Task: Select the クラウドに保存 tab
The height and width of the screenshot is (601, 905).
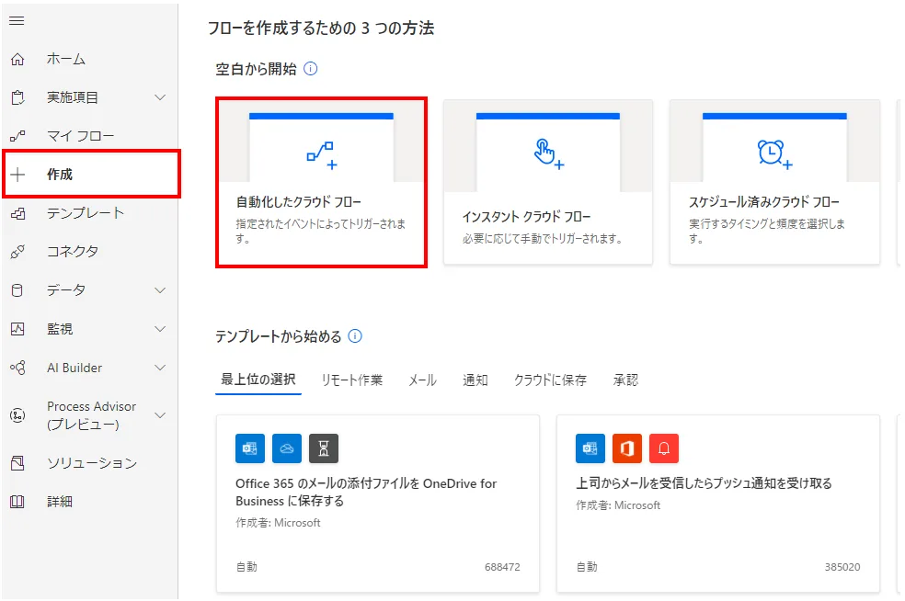Action: pos(550,380)
